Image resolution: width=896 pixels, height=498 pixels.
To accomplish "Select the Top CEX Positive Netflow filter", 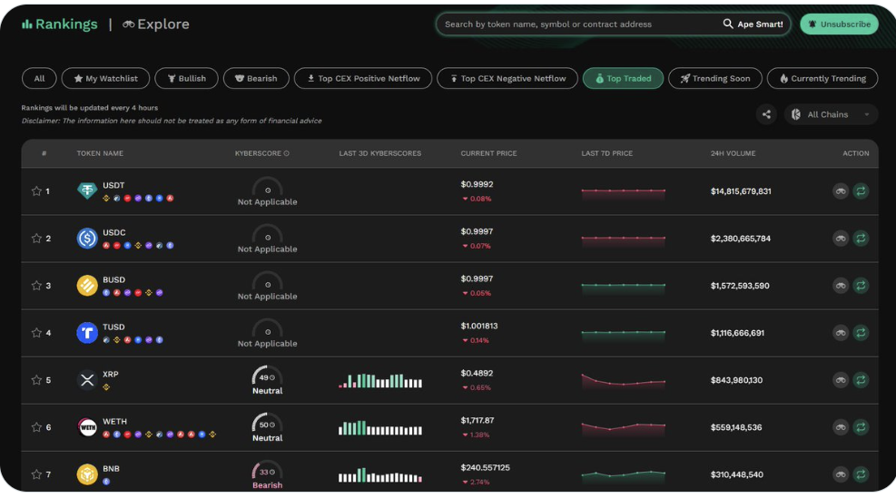I will pyautogui.click(x=362, y=79).
